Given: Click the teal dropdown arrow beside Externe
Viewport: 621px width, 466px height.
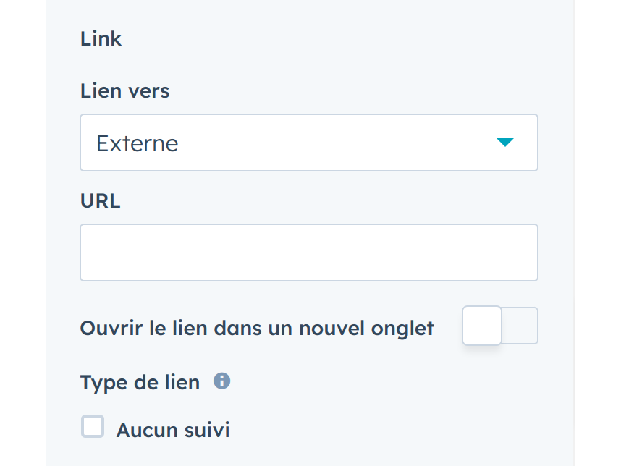Looking at the screenshot, I should (x=505, y=143).
